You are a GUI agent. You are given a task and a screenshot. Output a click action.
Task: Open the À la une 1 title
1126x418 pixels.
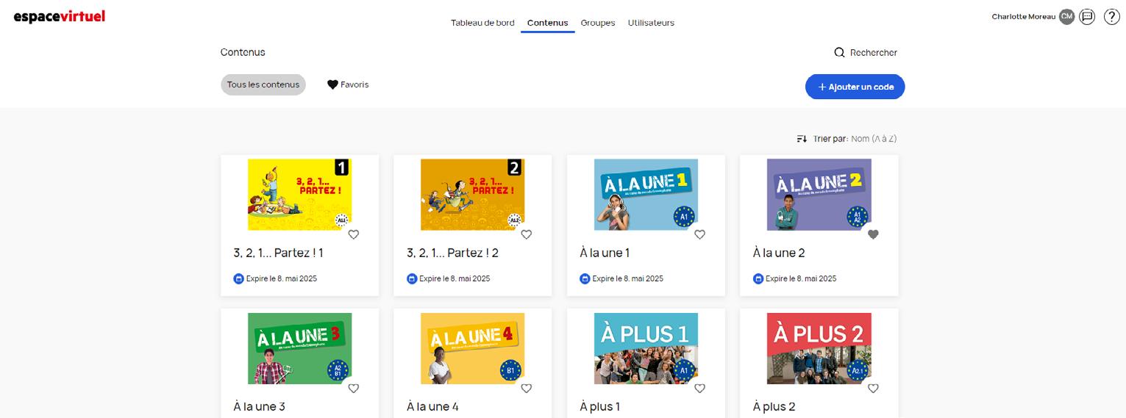[x=605, y=253]
